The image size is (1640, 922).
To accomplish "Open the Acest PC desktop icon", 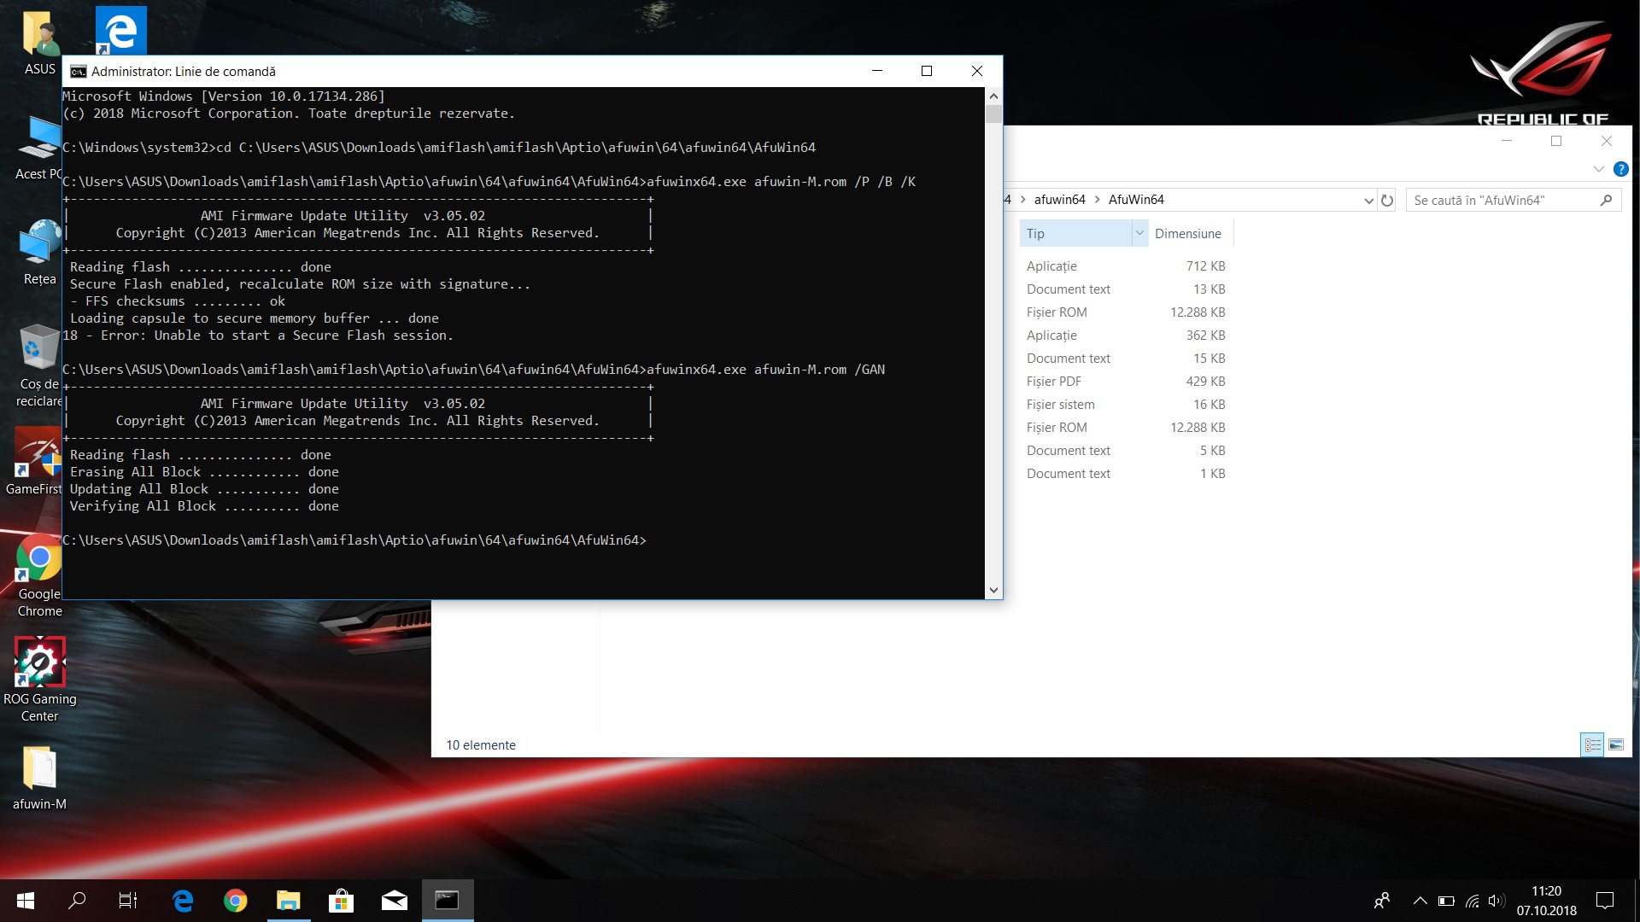I will 38,148.
